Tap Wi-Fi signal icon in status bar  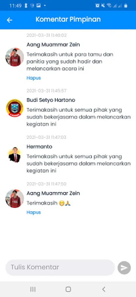click(109, 6)
